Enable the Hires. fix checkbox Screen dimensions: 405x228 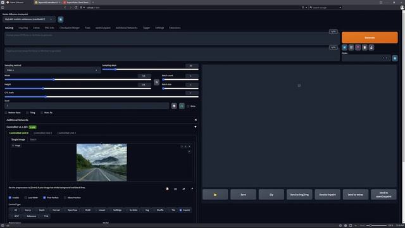click(x=42, y=113)
